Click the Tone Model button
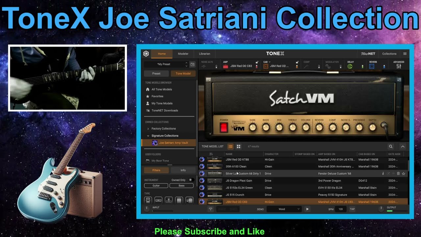This screenshot has width=421, height=237. click(x=183, y=73)
